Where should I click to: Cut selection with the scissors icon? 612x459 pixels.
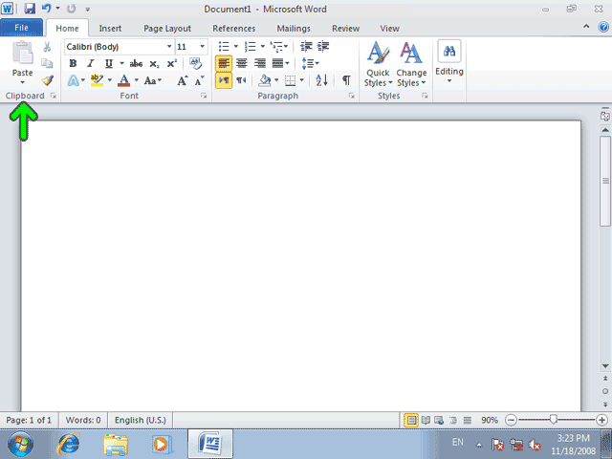pos(47,47)
